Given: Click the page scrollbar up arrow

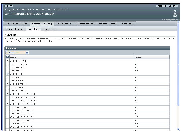Looking at the screenshot, I should 178,22.
